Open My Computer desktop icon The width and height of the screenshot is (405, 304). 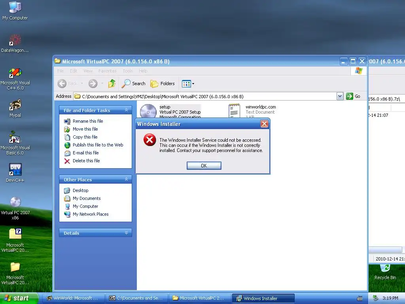coord(15,10)
